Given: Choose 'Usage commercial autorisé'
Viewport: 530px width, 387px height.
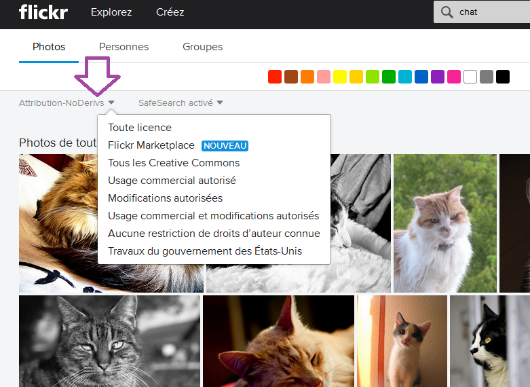Looking at the screenshot, I should pyautogui.click(x=172, y=181).
